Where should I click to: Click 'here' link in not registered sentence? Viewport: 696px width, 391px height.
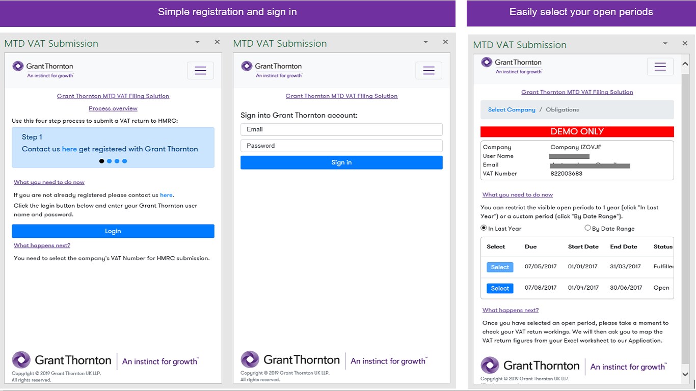pos(166,195)
